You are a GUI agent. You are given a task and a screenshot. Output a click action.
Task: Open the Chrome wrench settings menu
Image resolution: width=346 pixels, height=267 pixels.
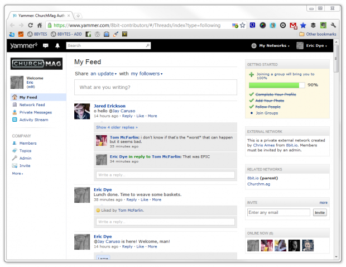click(x=333, y=25)
